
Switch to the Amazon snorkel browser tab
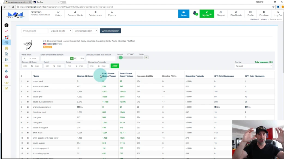[18, 2]
